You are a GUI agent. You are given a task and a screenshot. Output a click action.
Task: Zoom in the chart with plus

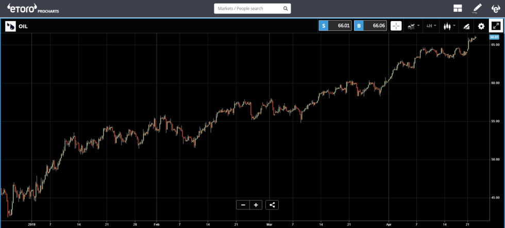[x=256, y=205]
